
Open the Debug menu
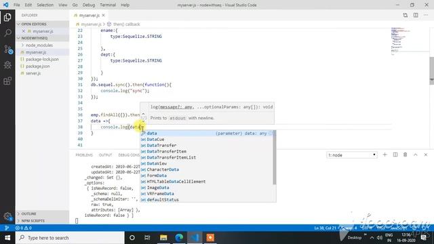89,5
